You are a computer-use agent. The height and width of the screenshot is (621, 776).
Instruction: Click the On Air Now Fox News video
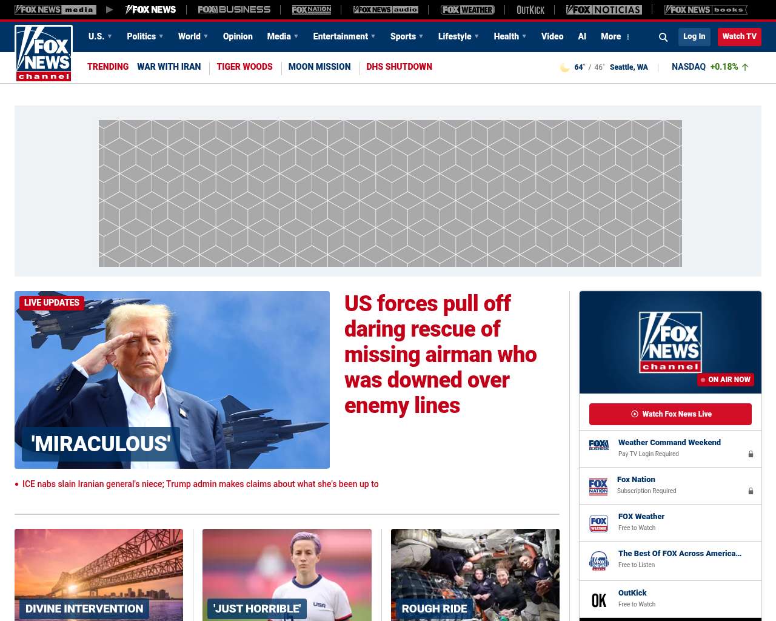coord(671,342)
